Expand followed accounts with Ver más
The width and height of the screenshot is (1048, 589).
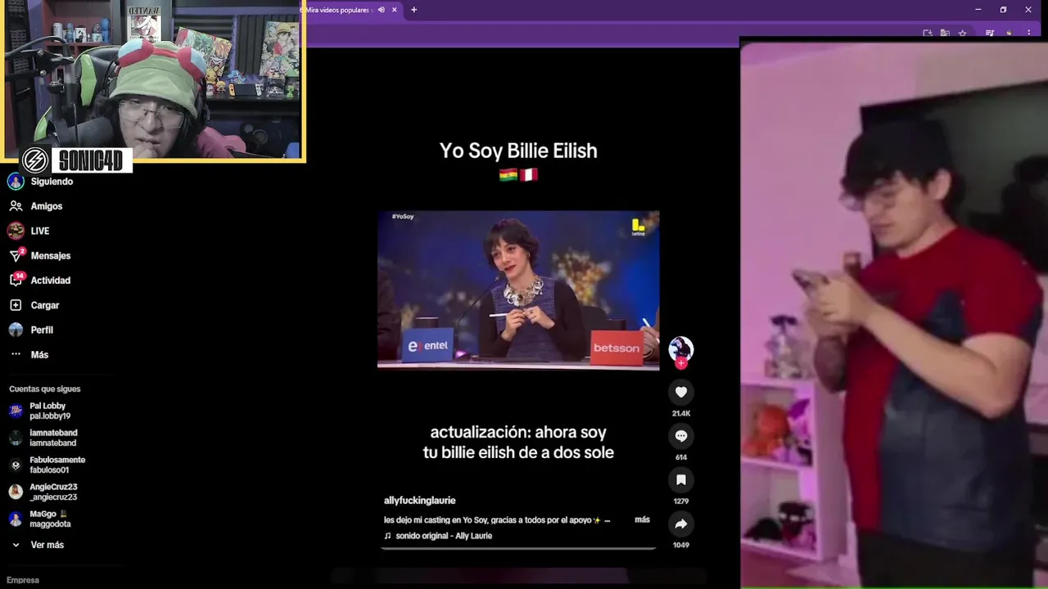coord(38,545)
